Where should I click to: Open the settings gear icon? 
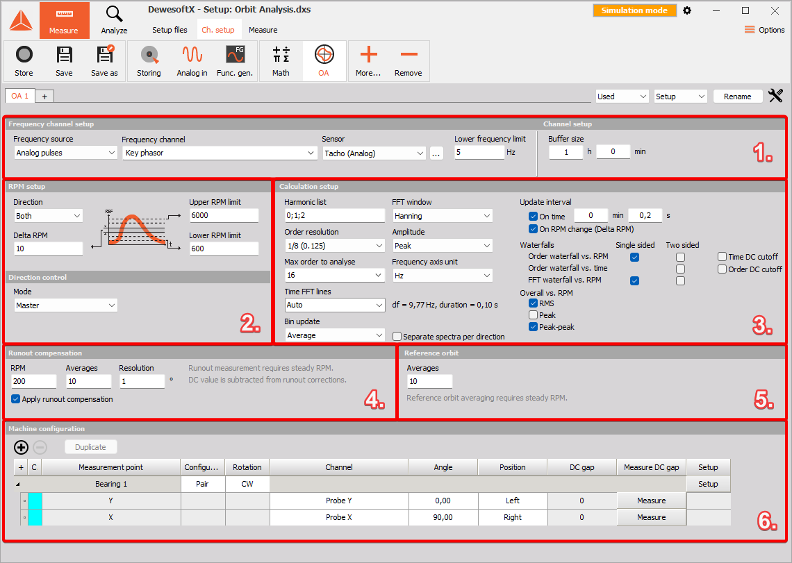(x=687, y=10)
